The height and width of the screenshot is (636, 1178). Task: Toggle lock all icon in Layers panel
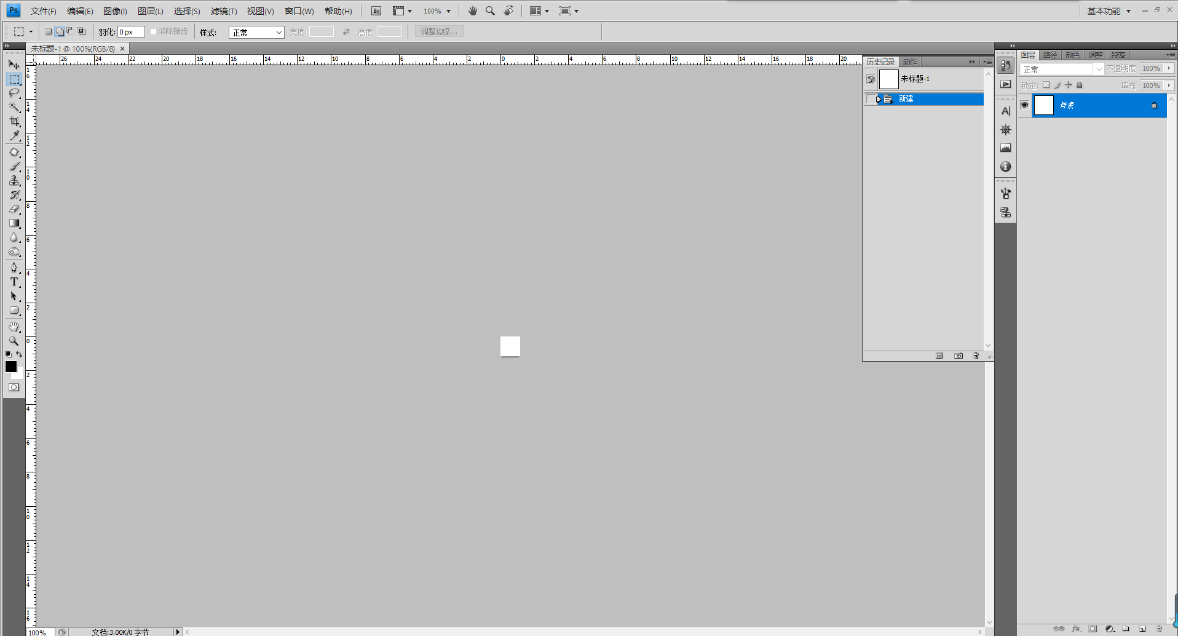[x=1080, y=85]
